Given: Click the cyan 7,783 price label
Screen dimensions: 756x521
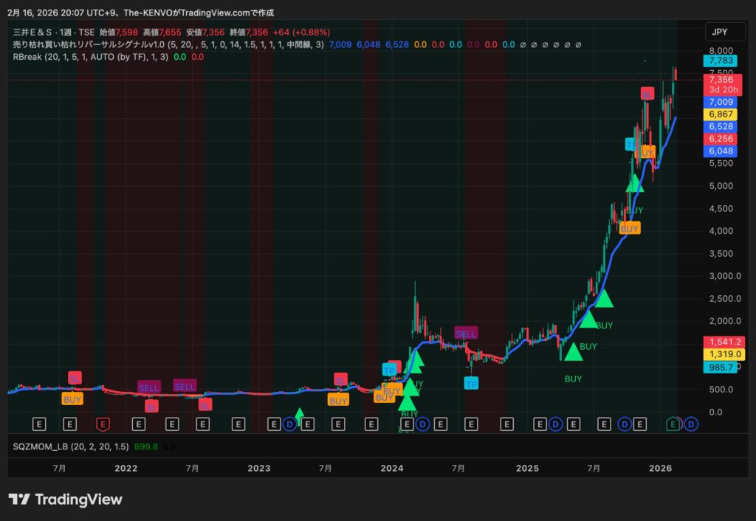Looking at the screenshot, I should 720,60.
